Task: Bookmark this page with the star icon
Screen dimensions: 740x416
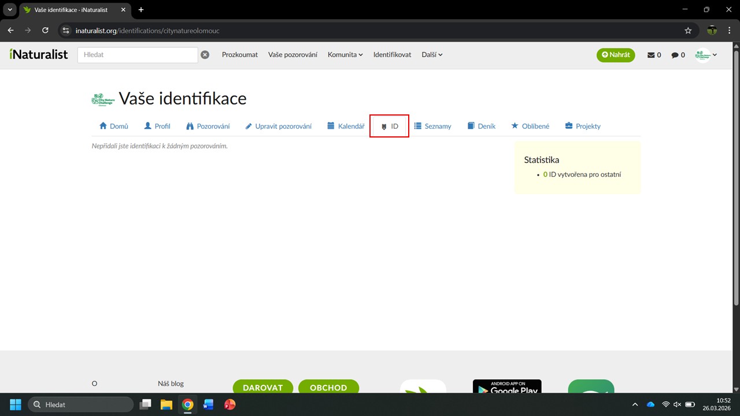Action: 688,31
